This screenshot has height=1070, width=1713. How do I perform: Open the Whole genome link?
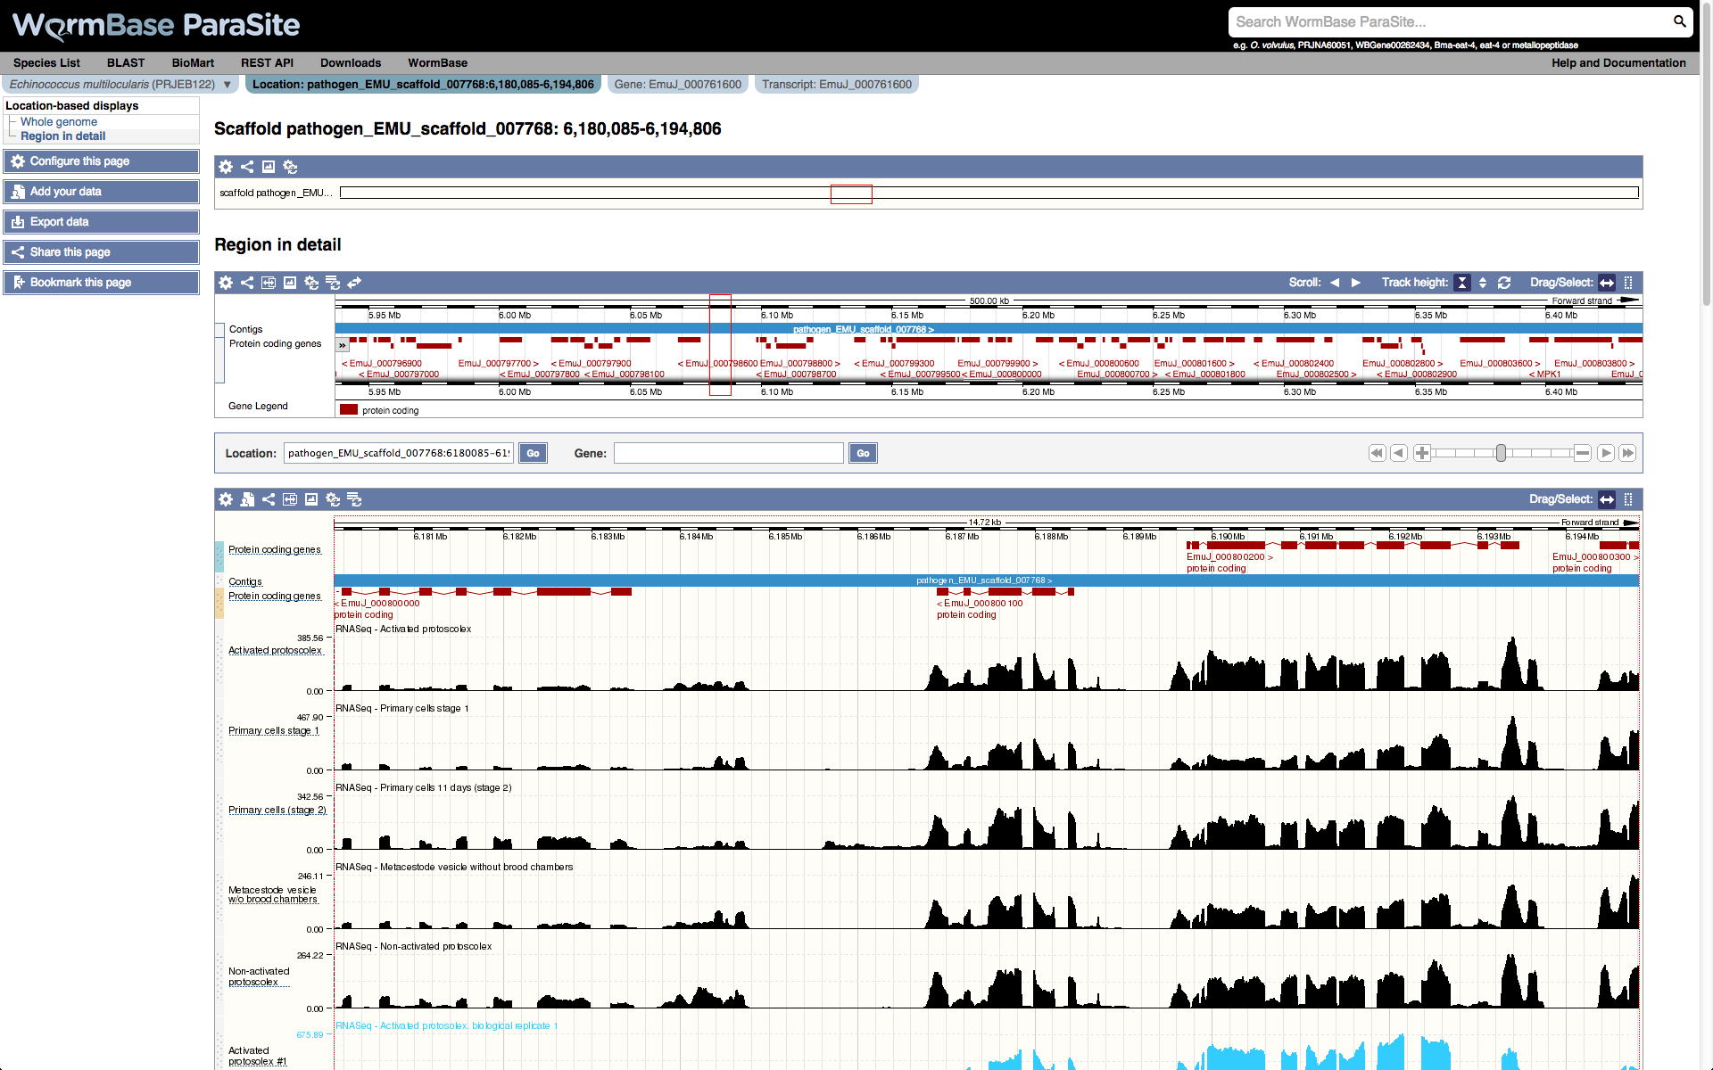(59, 121)
